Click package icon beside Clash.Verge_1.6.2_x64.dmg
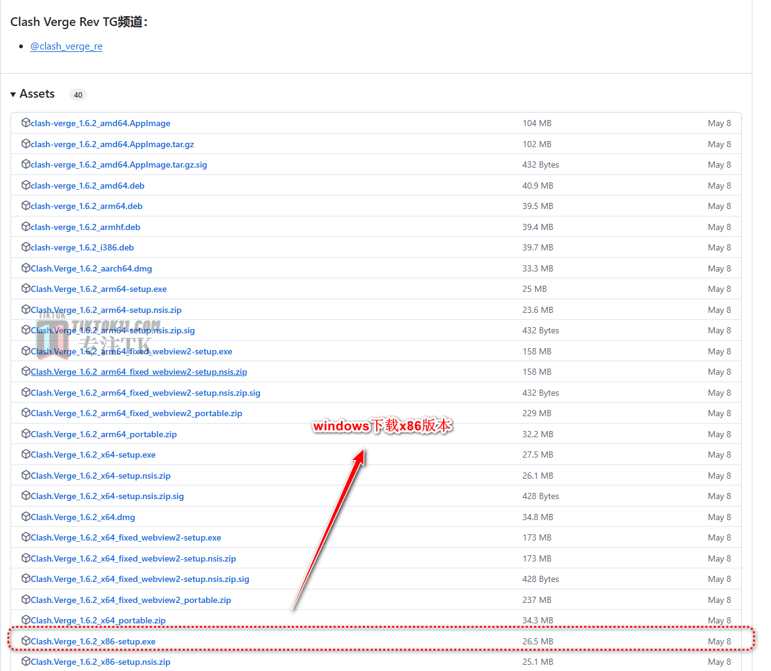This screenshot has height=671, width=771. [x=26, y=516]
